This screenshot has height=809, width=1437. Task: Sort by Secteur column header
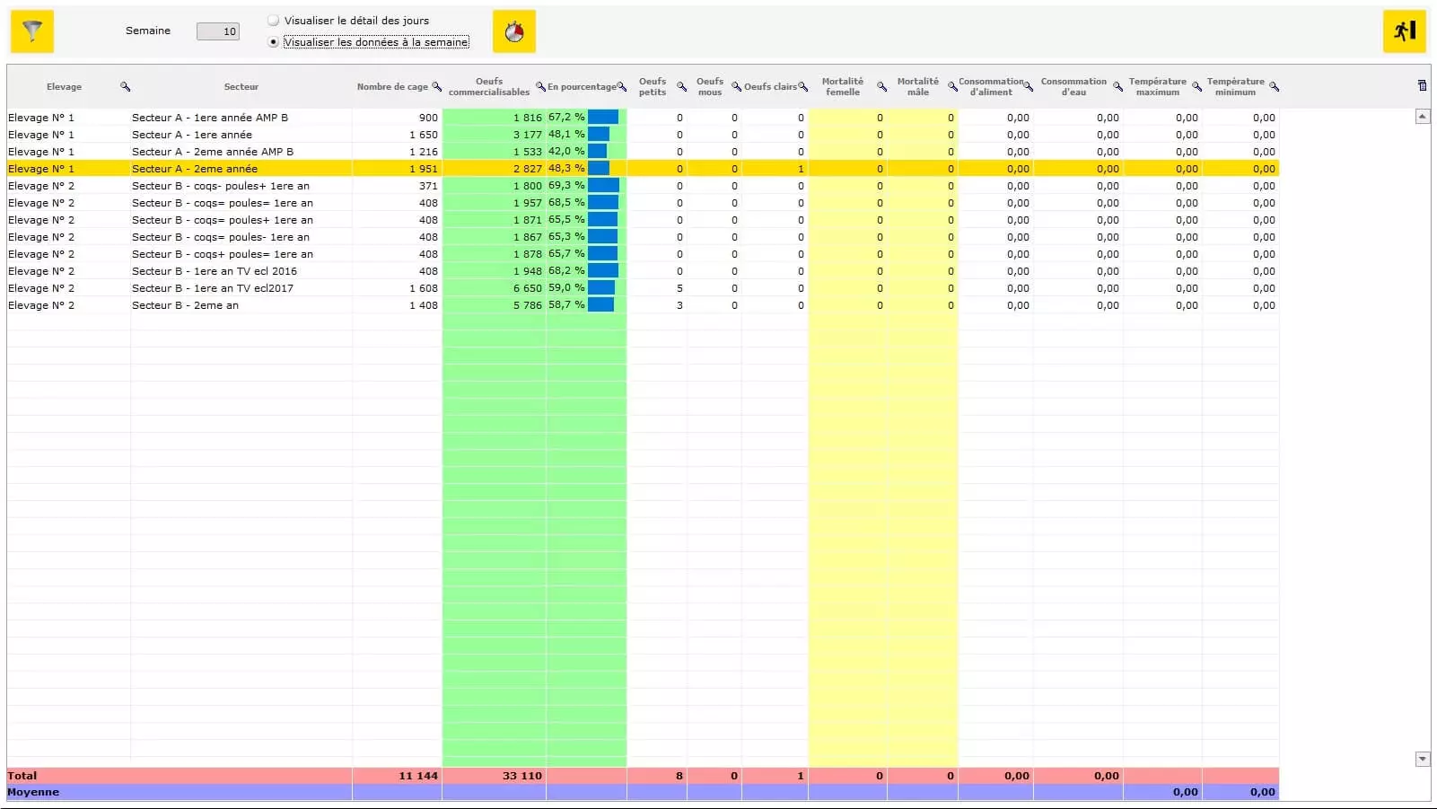coord(241,87)
